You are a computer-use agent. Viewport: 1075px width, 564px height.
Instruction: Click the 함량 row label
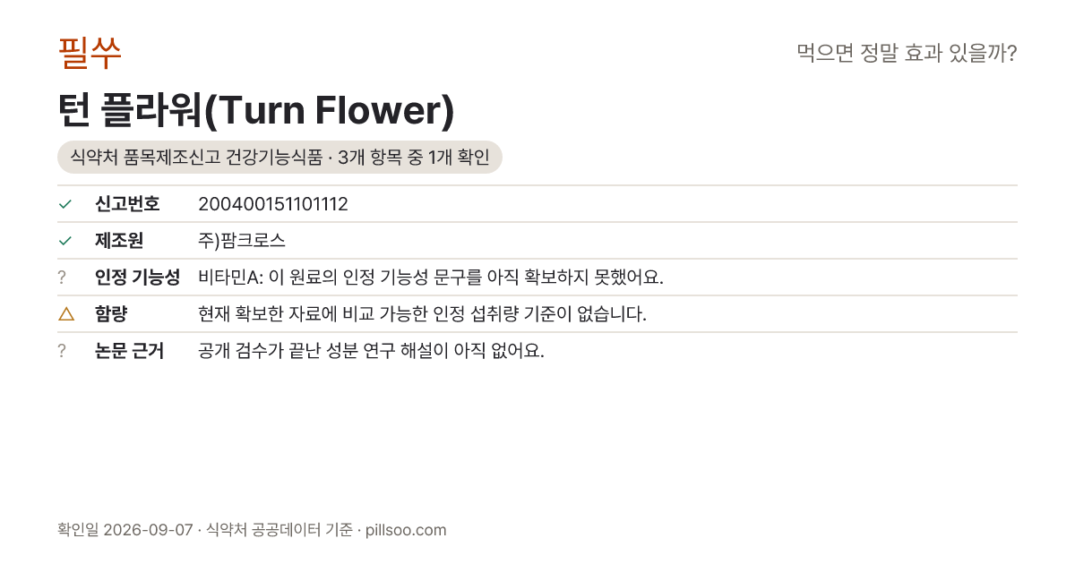(111, 314)
